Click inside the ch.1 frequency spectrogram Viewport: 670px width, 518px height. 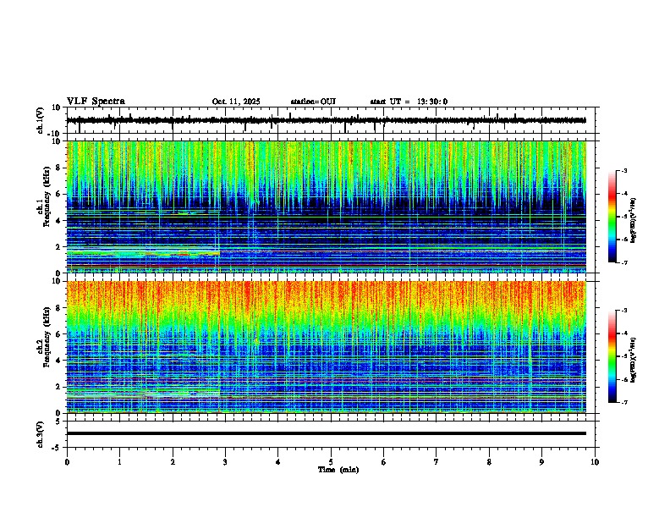327,207
